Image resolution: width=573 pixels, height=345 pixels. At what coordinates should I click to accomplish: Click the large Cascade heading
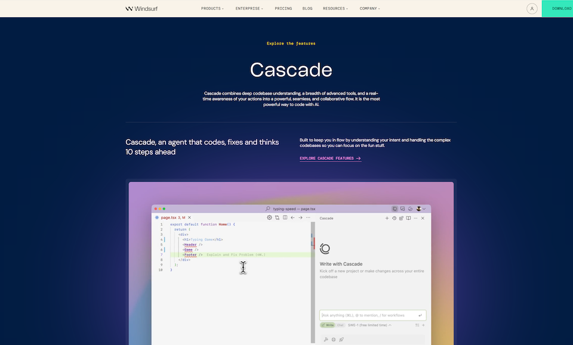(291, 70)
